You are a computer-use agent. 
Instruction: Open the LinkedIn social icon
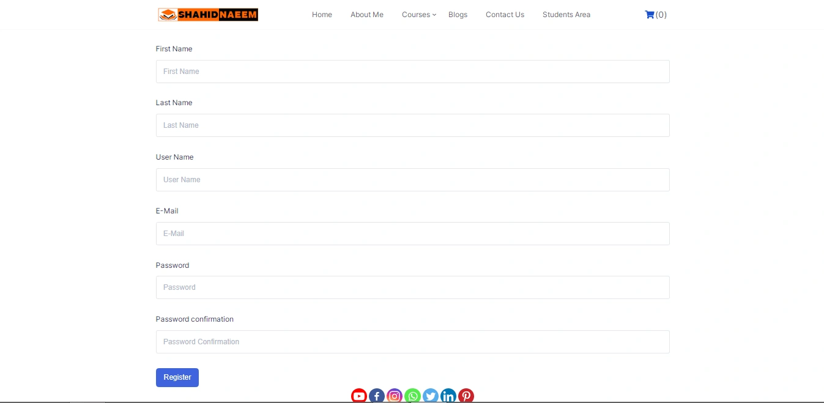(448, 396)
